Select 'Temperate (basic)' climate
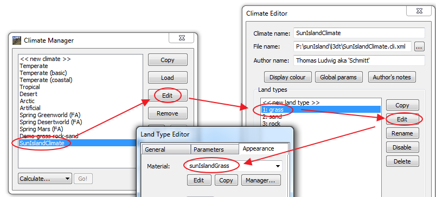This screenshot has width=436, height=197. tap(81, 73)
